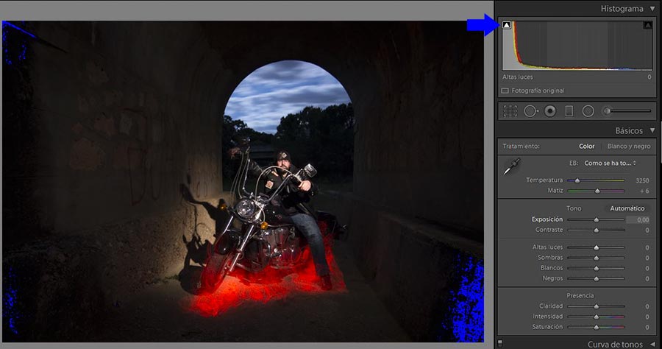Screen dimensions: 662x349
Task: Toggle the highlight clipping indicator in histogram
Action: (647, 25)
